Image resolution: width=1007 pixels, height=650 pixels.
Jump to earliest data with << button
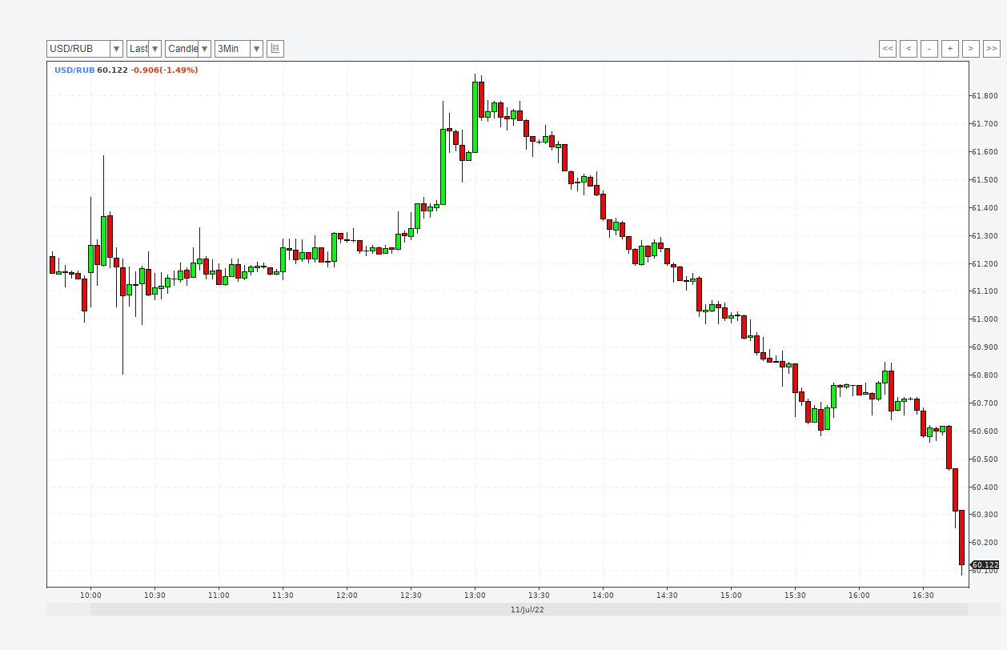tap(888, 49)
